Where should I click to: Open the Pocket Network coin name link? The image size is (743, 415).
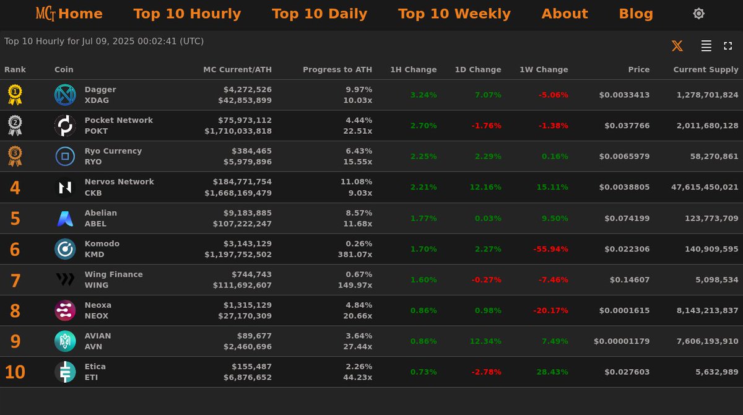[x=119, y=120]
